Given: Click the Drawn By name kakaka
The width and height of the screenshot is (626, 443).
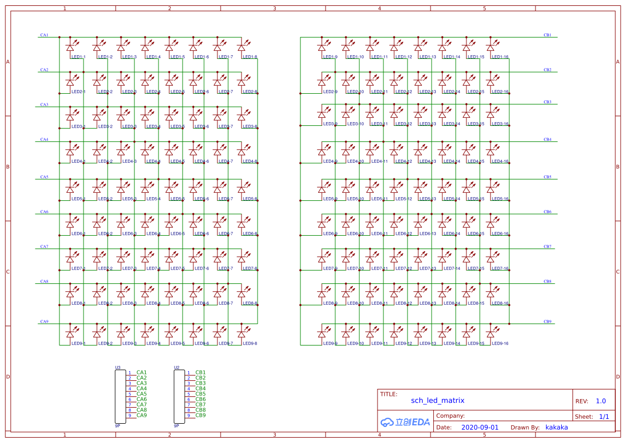Looking at the screenshot, I should click(556, 427).
